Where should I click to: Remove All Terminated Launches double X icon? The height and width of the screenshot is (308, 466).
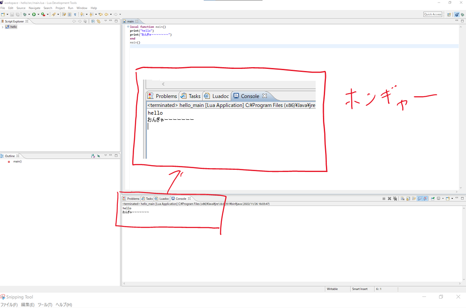(x=395, y=198)
